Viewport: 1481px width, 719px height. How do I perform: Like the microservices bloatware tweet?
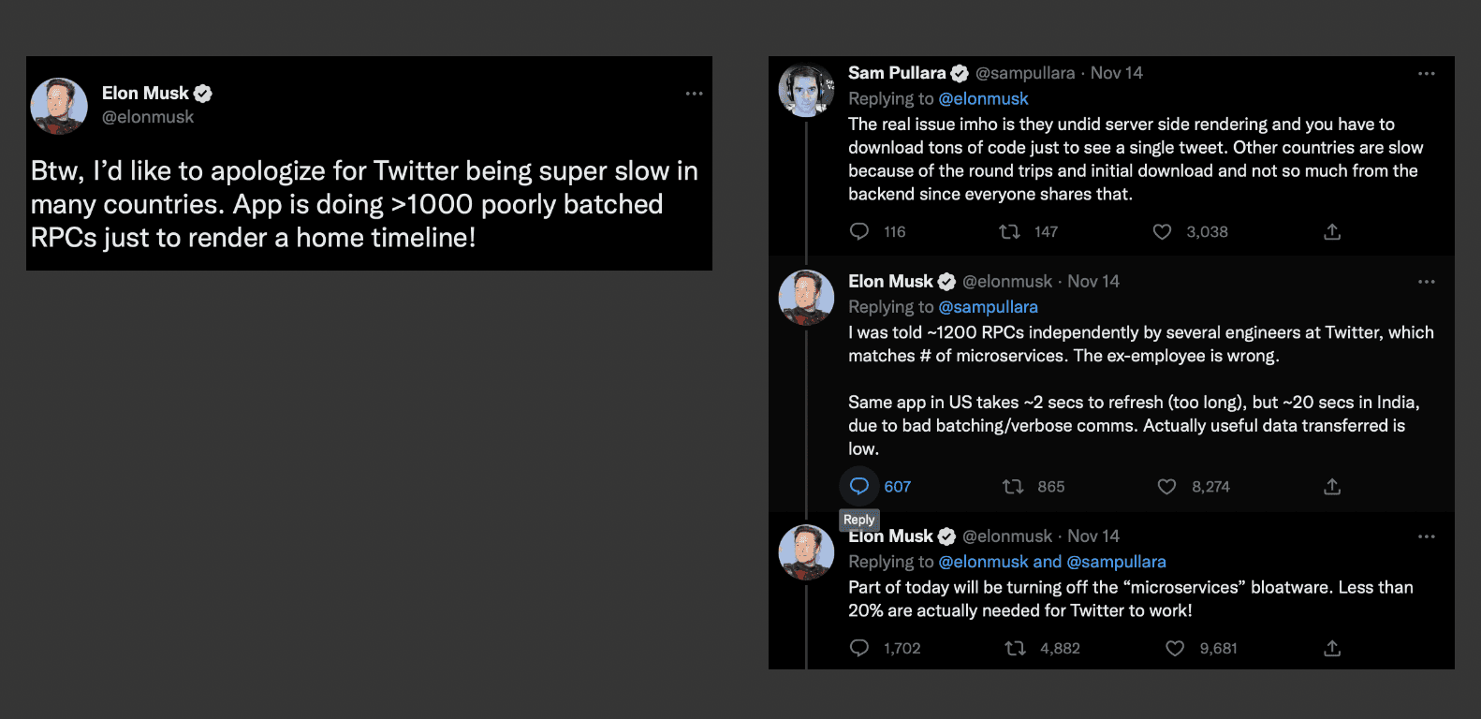1175,648
